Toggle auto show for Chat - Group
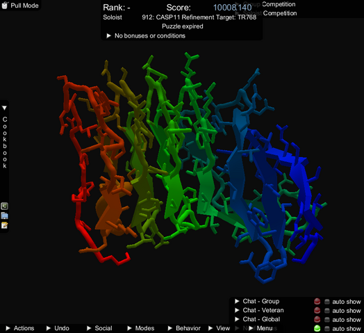Viewport: 364px width, 333px height. pos(327,302)
